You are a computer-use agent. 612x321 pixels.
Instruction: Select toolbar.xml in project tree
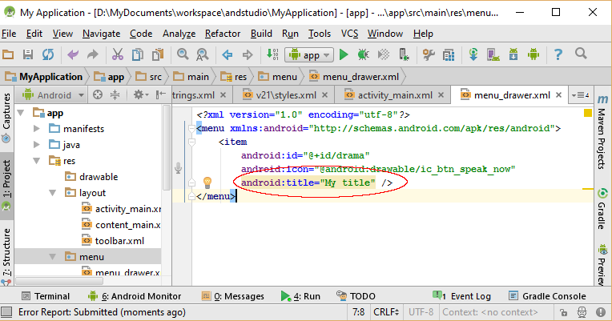click(x=113, y=241)
